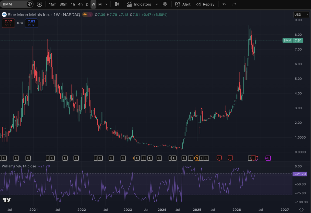Open the TradingView logo at bottom left

point(7,200)
